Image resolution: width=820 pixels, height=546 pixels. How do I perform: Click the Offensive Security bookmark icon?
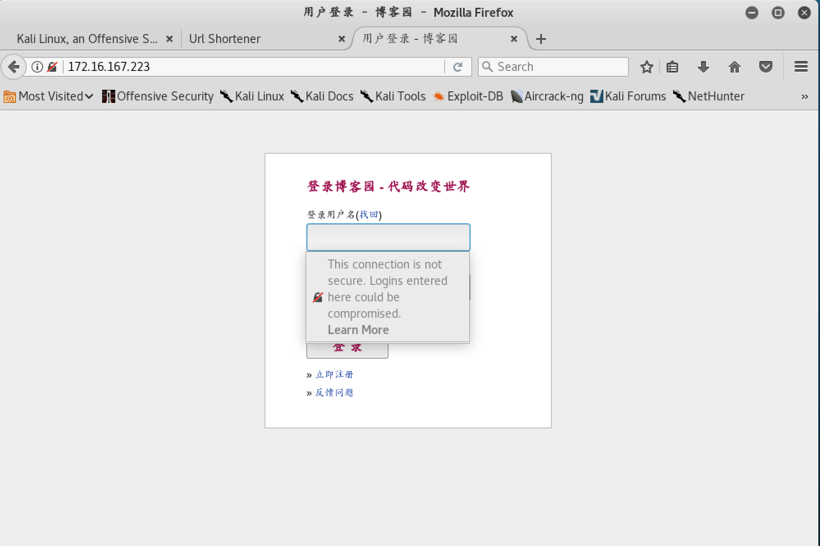click(107, 96)
